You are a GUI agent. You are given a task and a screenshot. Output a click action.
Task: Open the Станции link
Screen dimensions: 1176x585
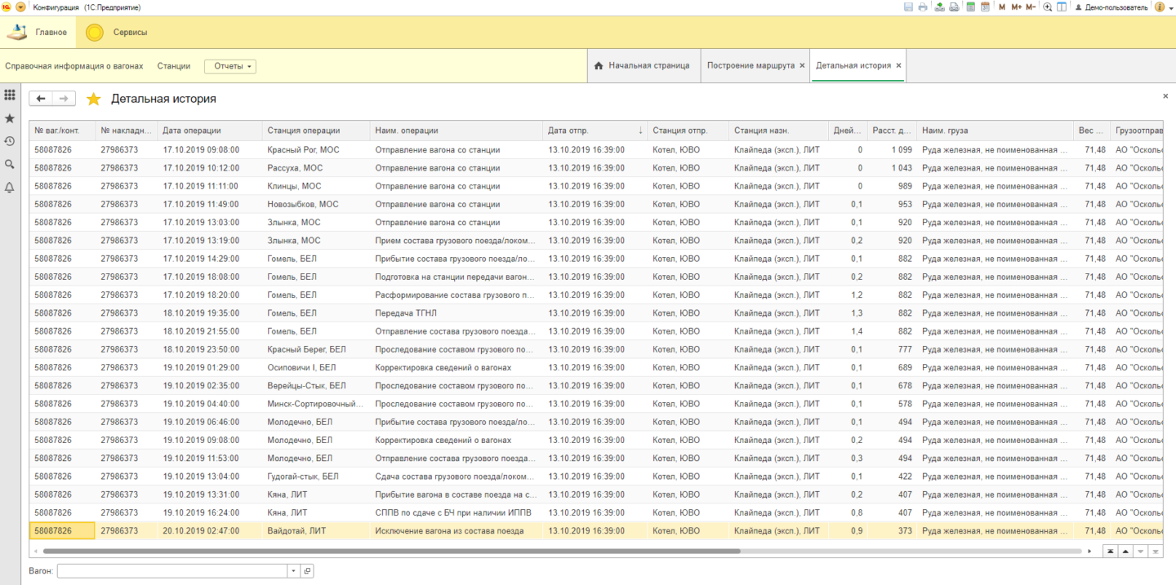(x=174, y=66)
